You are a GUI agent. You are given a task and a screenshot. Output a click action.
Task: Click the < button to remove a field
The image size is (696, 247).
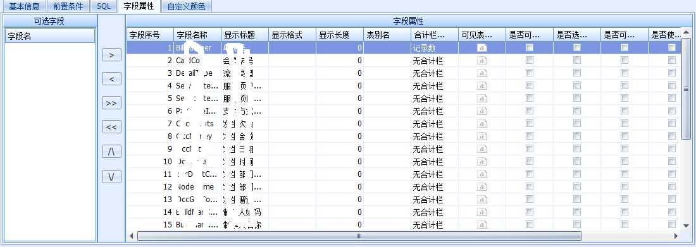pyautogui.click(x=111, y=79)
